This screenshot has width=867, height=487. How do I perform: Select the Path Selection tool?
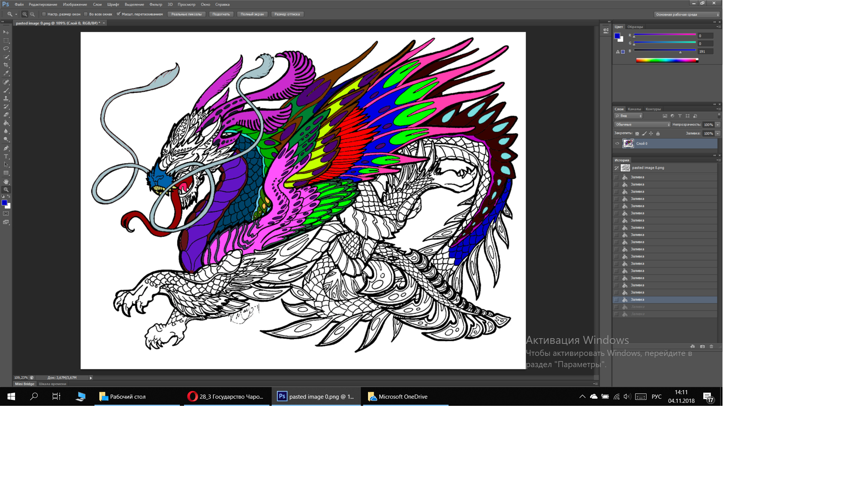click(6, 165)
